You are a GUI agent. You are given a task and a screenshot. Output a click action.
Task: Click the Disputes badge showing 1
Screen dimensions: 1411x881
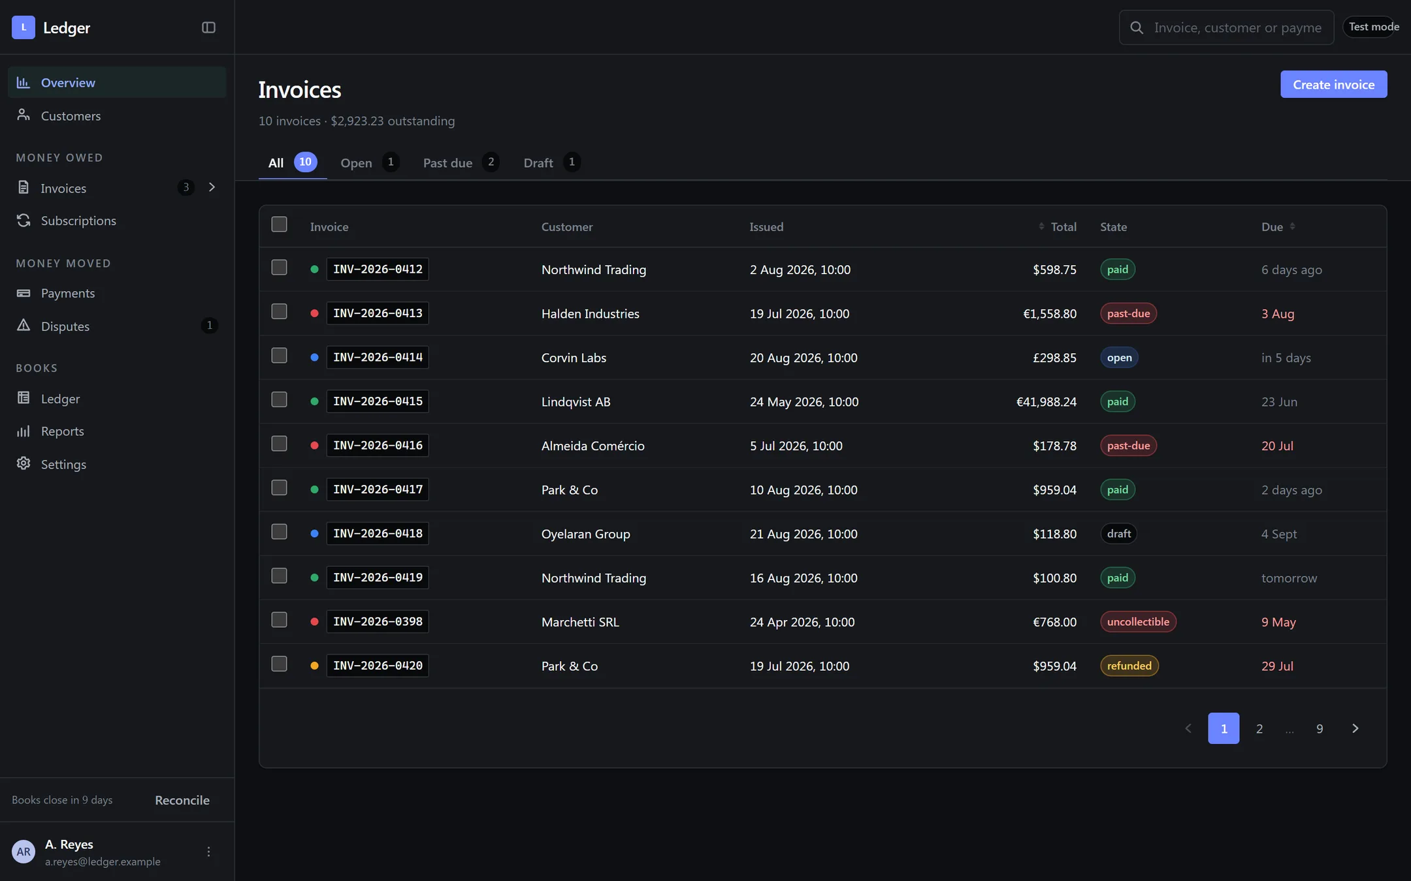(x=209, y=325)
